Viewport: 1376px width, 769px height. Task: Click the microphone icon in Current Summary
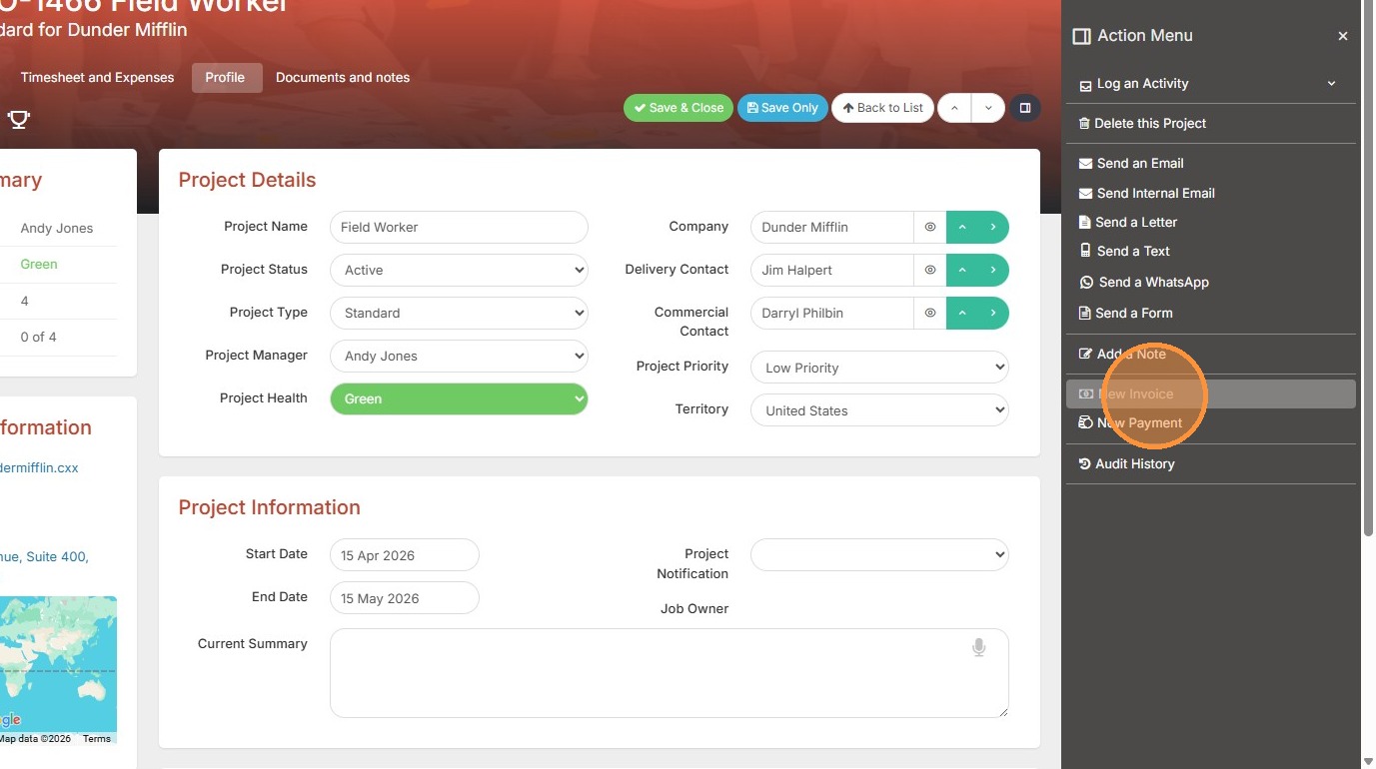click(x=979, y=647)
